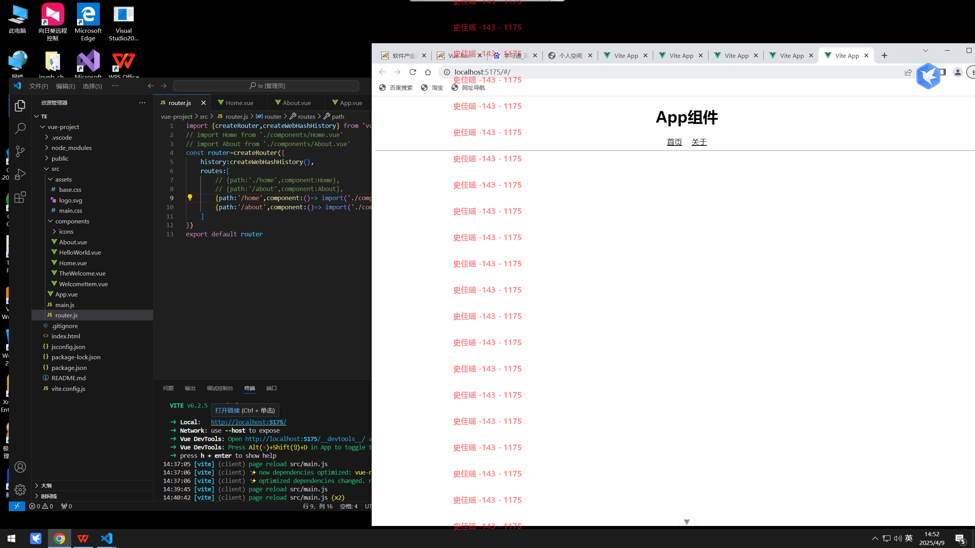Go back in VS Code navigation history
Screen dimensions: 975x548
(x=151, y=86)
